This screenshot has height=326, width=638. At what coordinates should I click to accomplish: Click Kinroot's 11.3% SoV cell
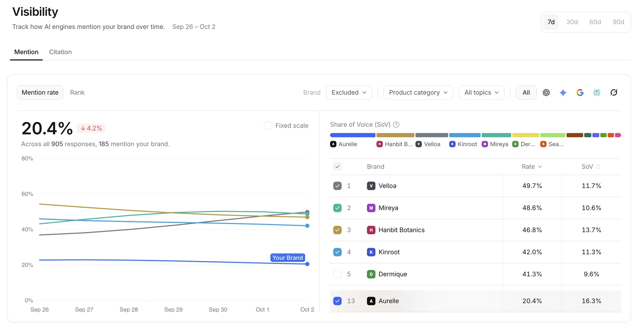point(591,252)
